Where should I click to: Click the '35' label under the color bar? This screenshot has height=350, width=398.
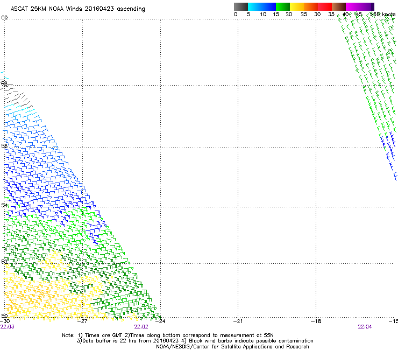(331, 15)
